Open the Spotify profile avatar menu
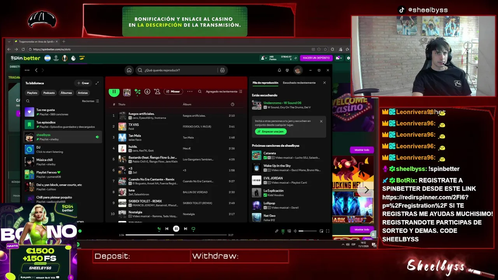Screen dimensions: 498x280 (298, 70)
